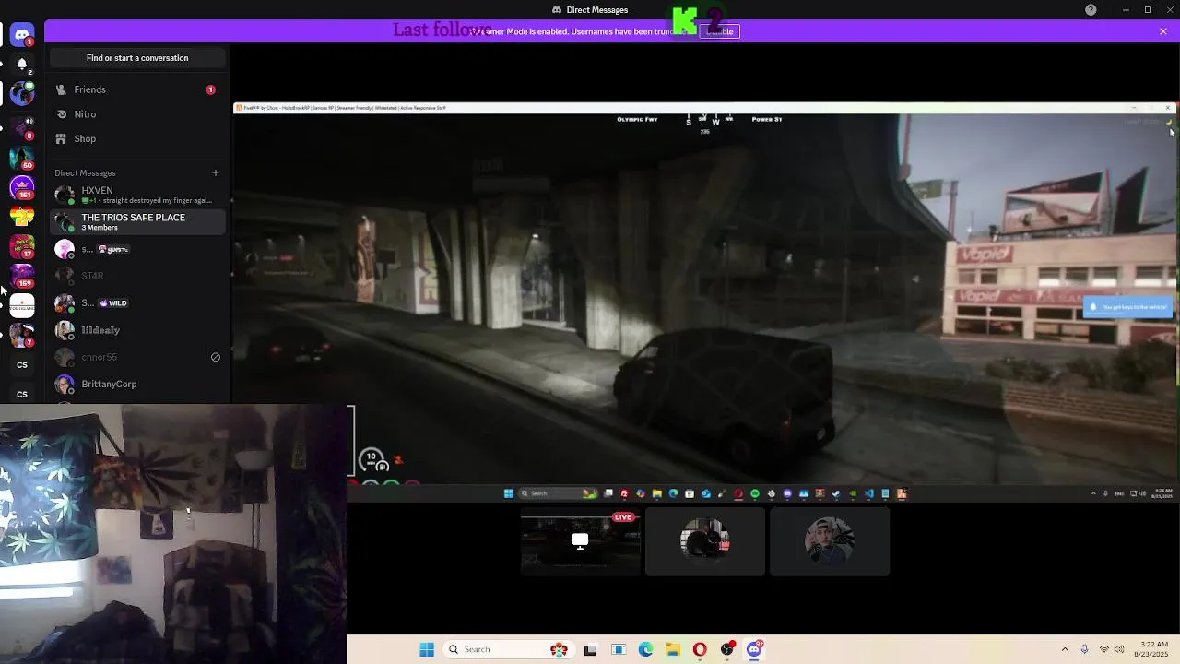Switch to OBS Studio on taskbar
Image resolution: width=1180 pixels, height=664 pixels.
tap(727, 649)
